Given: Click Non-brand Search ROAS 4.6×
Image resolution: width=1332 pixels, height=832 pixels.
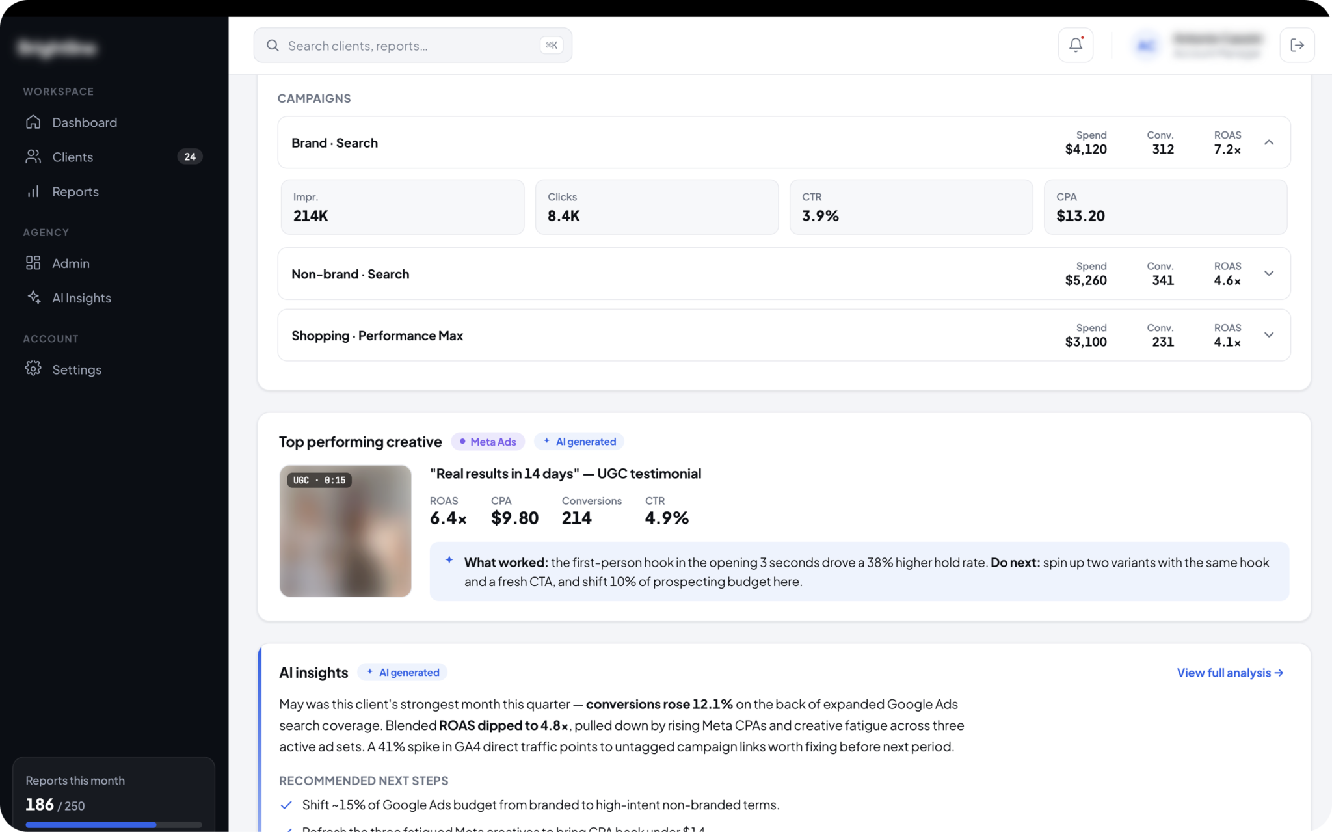Looking at the screenshot, I should coord(1227,280).
